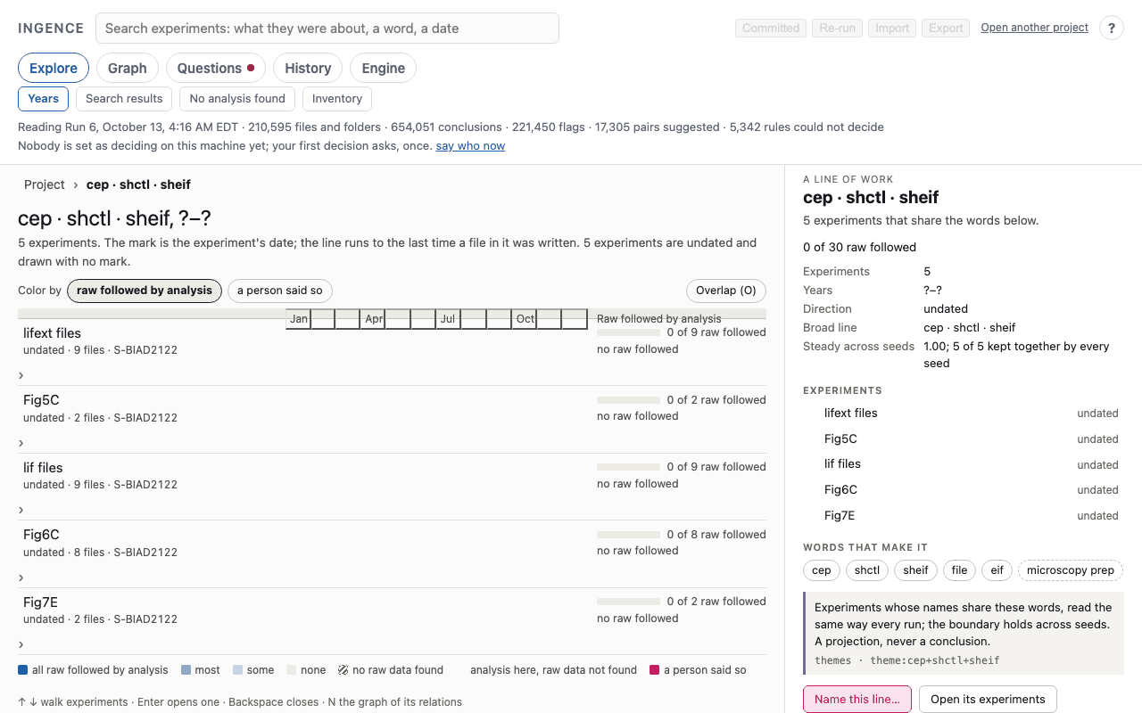The image size is (1142, 713).
Task: Click the Apr month on the timeline header
Action: click(x=374, y=319)
